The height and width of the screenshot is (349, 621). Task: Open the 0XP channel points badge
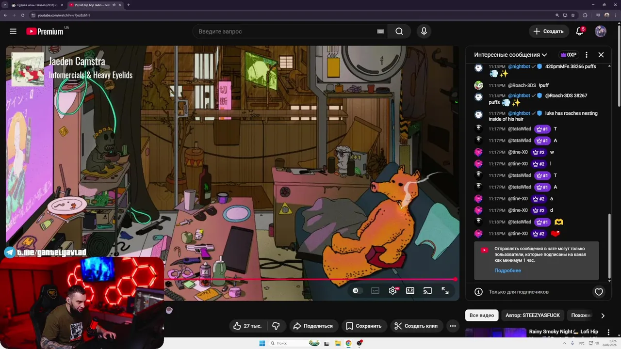coord(568,55)
